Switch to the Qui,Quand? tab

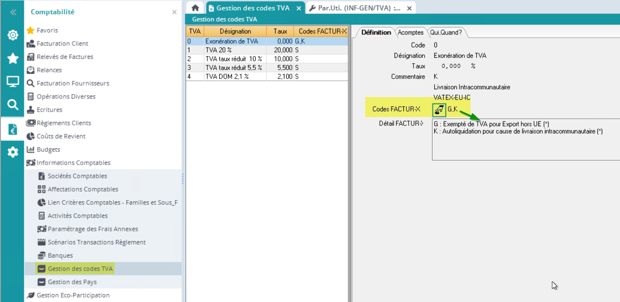click(446, 32)
